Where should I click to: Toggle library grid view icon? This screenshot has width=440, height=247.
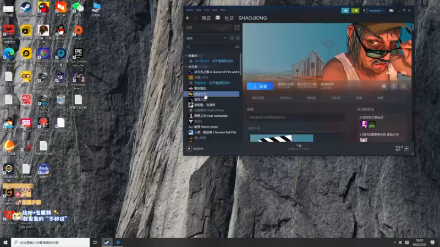pos(237,27)
